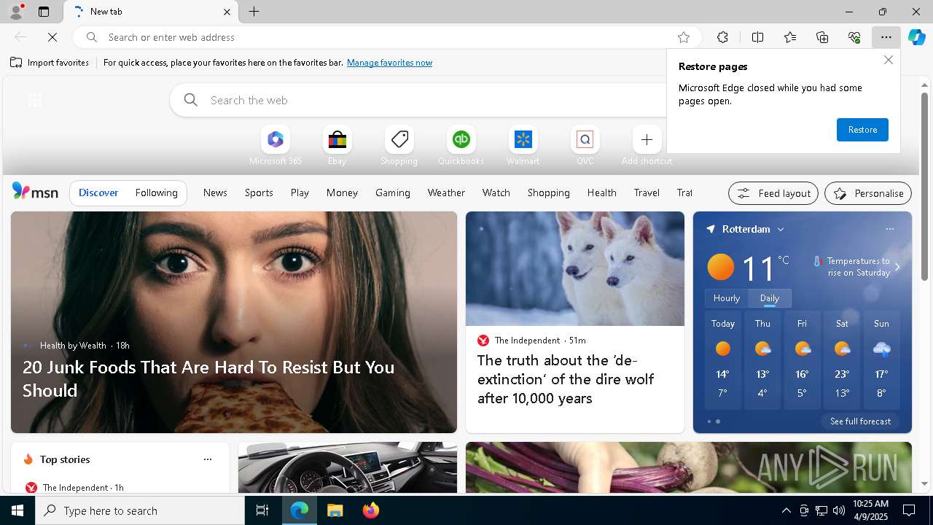The height and width of the screenshot is (525, 933).
Task: Open the Walmart shortcut tile
Action: pyautogui.click(x=523, y=146)
